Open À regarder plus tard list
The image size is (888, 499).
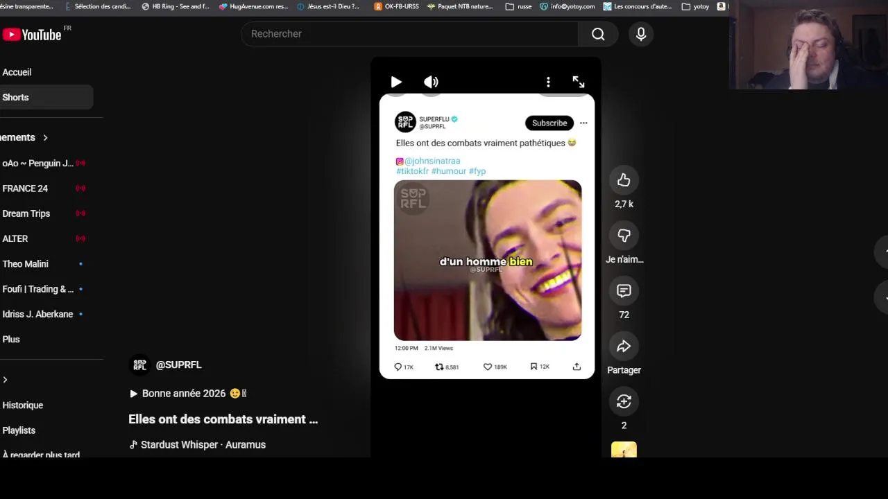(x=41, y=455)
